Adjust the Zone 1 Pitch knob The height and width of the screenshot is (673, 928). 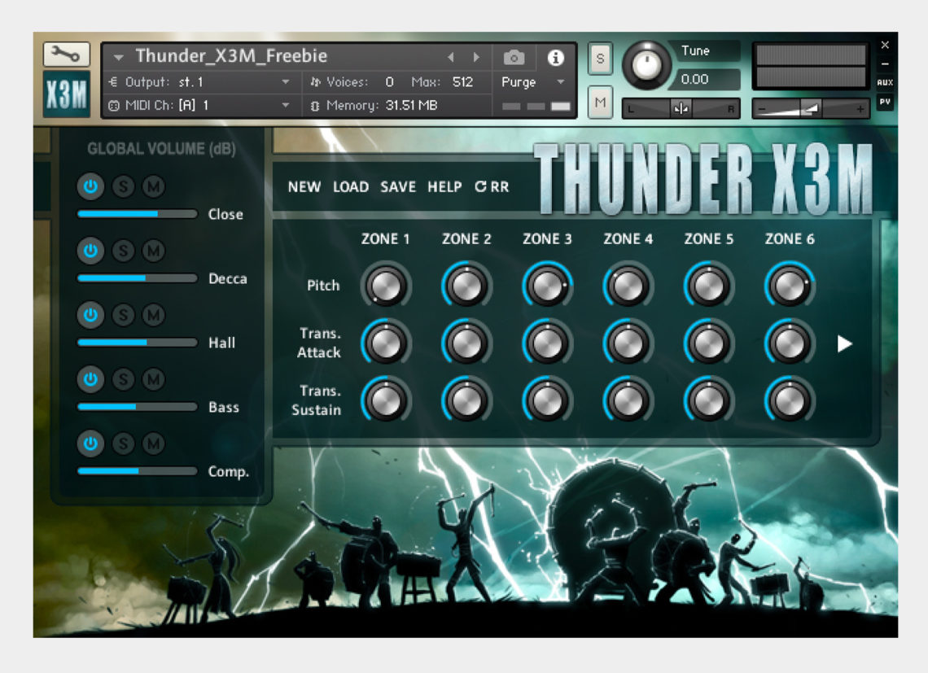click(386, 286)
